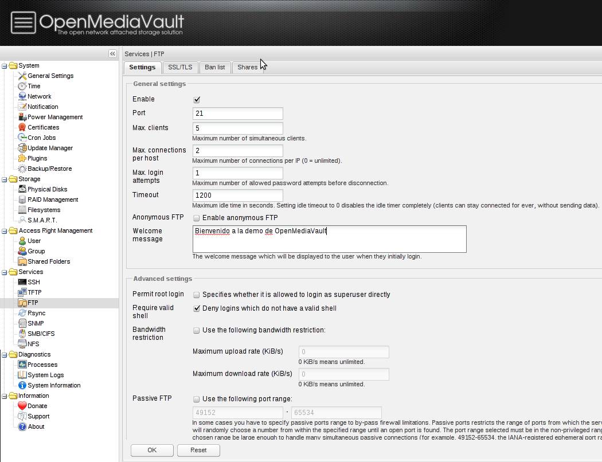602x462 pixels.
Task: Open the Physical Disks icon
Action: coord(22,189)
